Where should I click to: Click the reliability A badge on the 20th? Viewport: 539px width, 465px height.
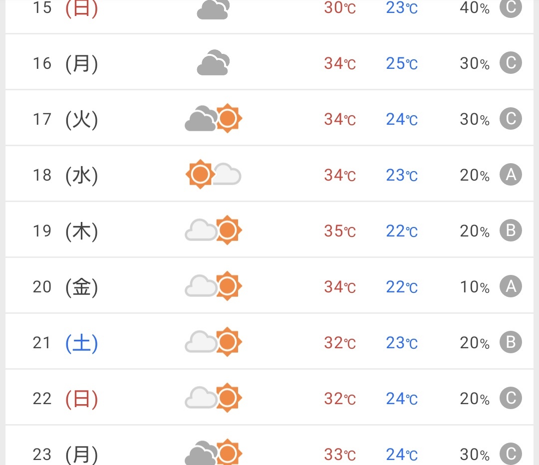[x=511, y=286]
